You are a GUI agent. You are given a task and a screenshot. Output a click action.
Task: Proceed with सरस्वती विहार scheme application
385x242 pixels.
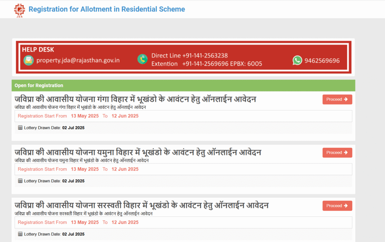337,206
